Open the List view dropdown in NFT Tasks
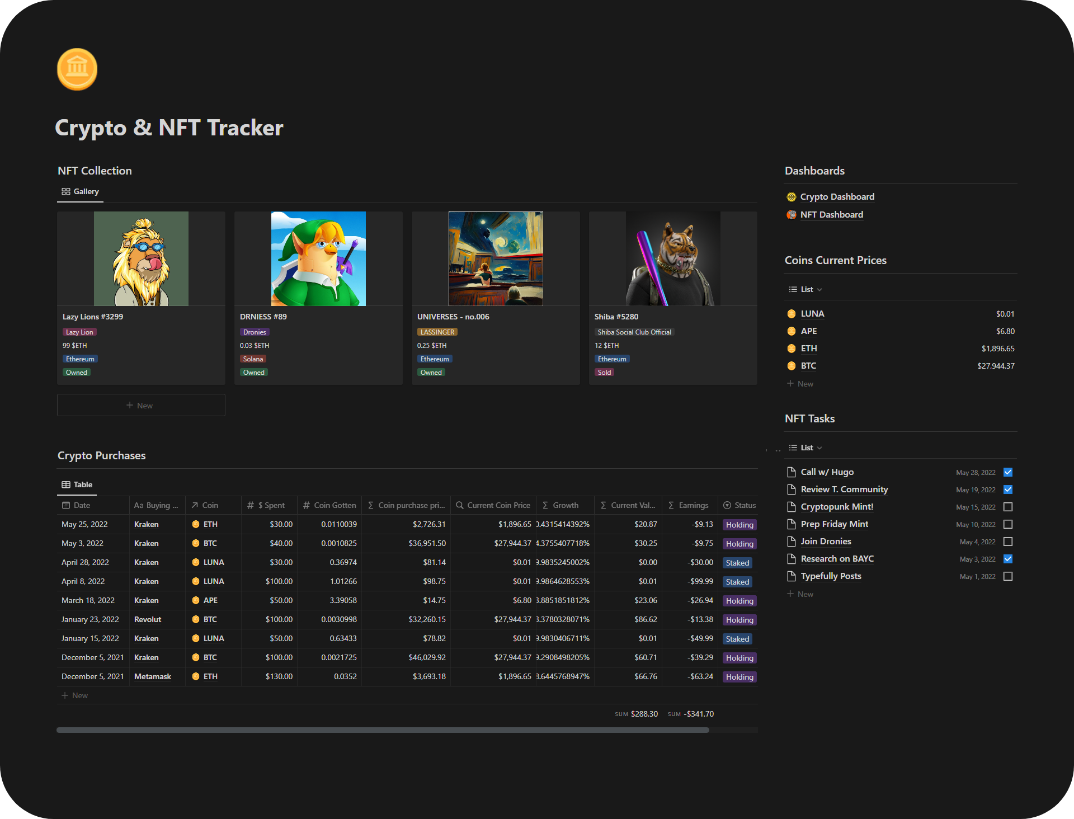The width and height of the screenshot is (1074, 819). 805,448
